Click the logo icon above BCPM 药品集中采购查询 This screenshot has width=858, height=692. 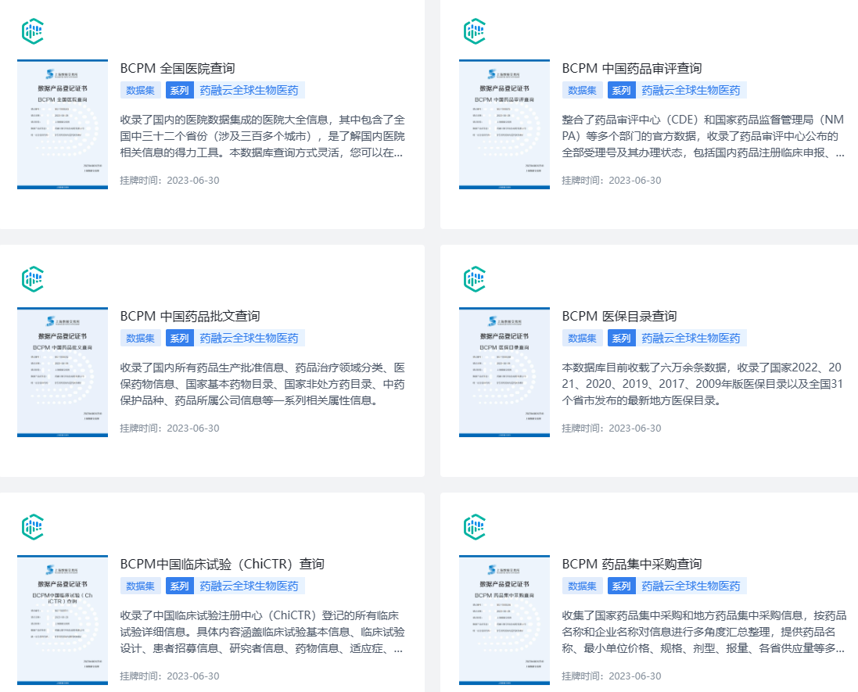474,526
